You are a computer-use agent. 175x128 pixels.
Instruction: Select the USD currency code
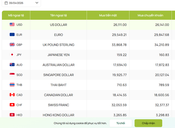[19, 25]
